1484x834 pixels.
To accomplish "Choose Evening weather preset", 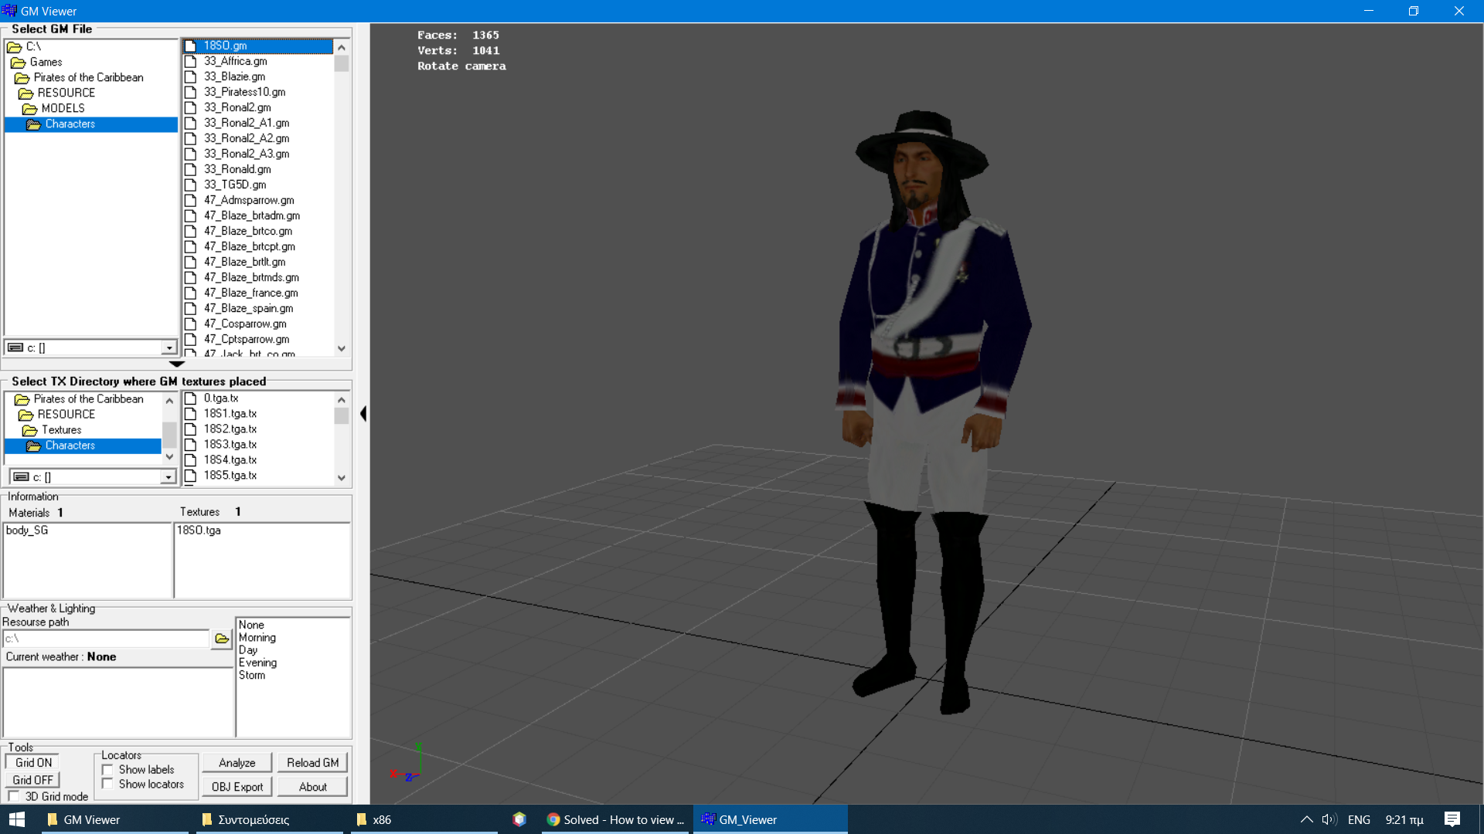I will (257, 663).
